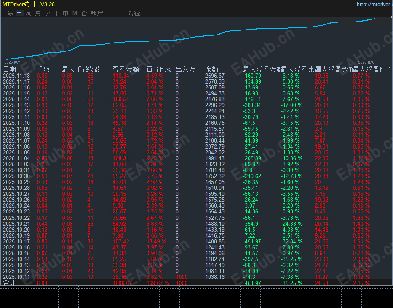Open the 备 remarks view
This screenshot has width=393, height=308.
coord(84,13)
